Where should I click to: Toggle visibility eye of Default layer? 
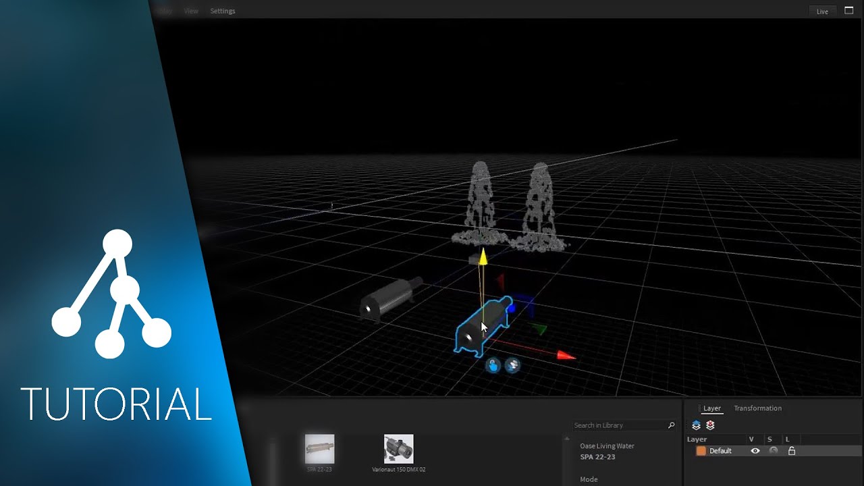755,451
